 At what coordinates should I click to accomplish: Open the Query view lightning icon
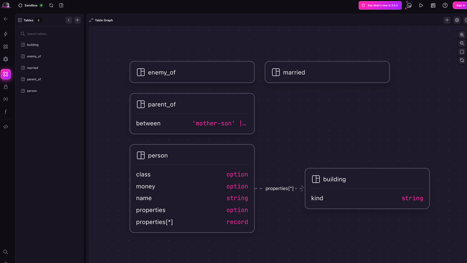6,34
